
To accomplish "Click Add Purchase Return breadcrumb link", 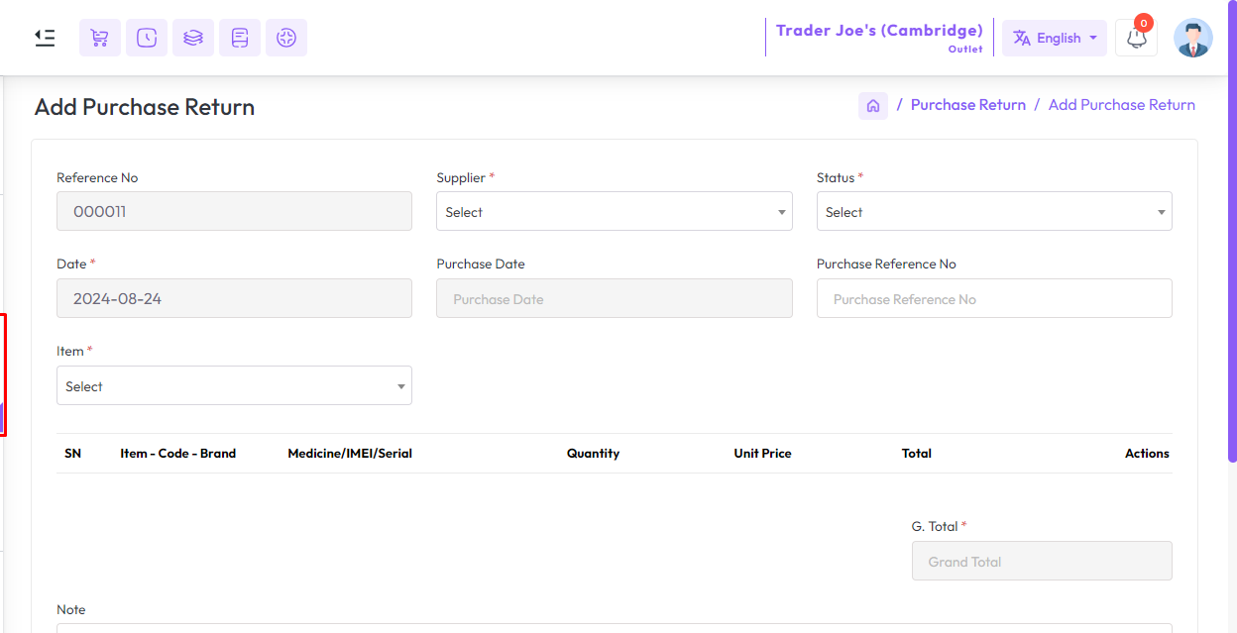I will (1122, 105).
